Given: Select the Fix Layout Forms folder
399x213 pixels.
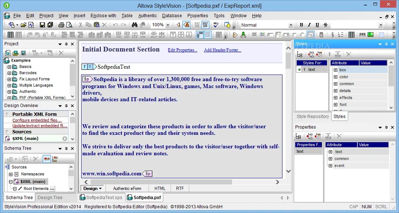Looking at the screenshot, I should [x=34, y=79].
